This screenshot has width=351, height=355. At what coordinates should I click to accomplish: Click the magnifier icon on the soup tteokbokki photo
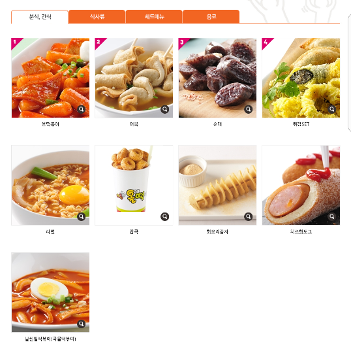pyautogui.click(x=82, y=324)
